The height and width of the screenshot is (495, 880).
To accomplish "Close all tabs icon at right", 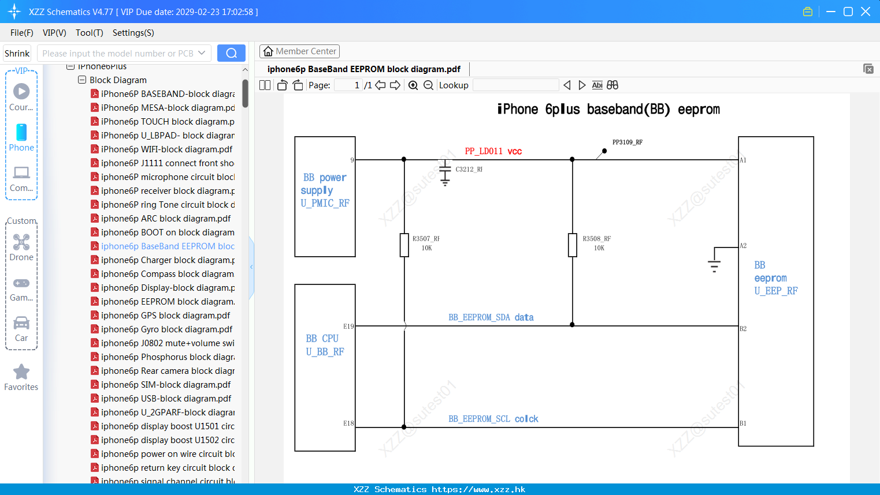I will 868,69.
